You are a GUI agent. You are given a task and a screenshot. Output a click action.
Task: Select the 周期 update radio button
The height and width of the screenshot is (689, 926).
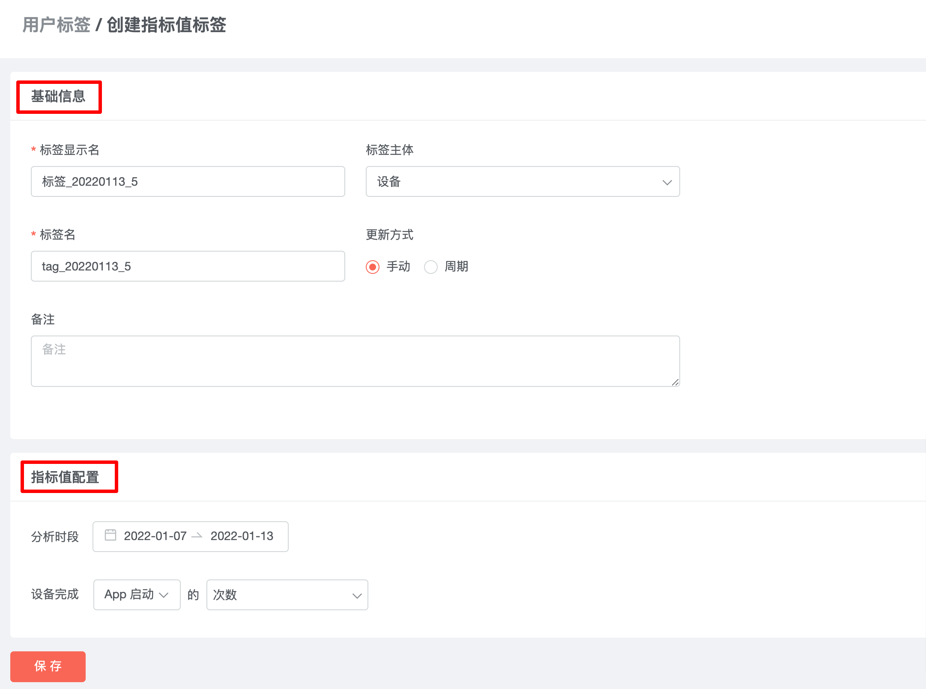[x=431, y=267]
